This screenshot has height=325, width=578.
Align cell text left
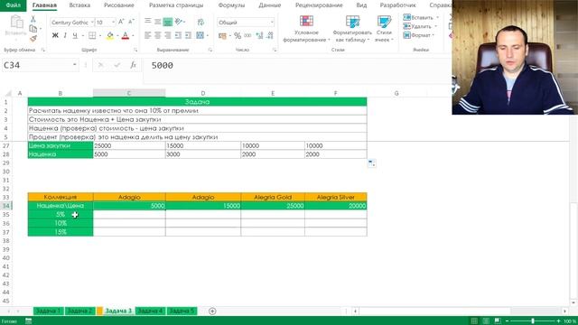pyautogui.click(x=148, y=35)
